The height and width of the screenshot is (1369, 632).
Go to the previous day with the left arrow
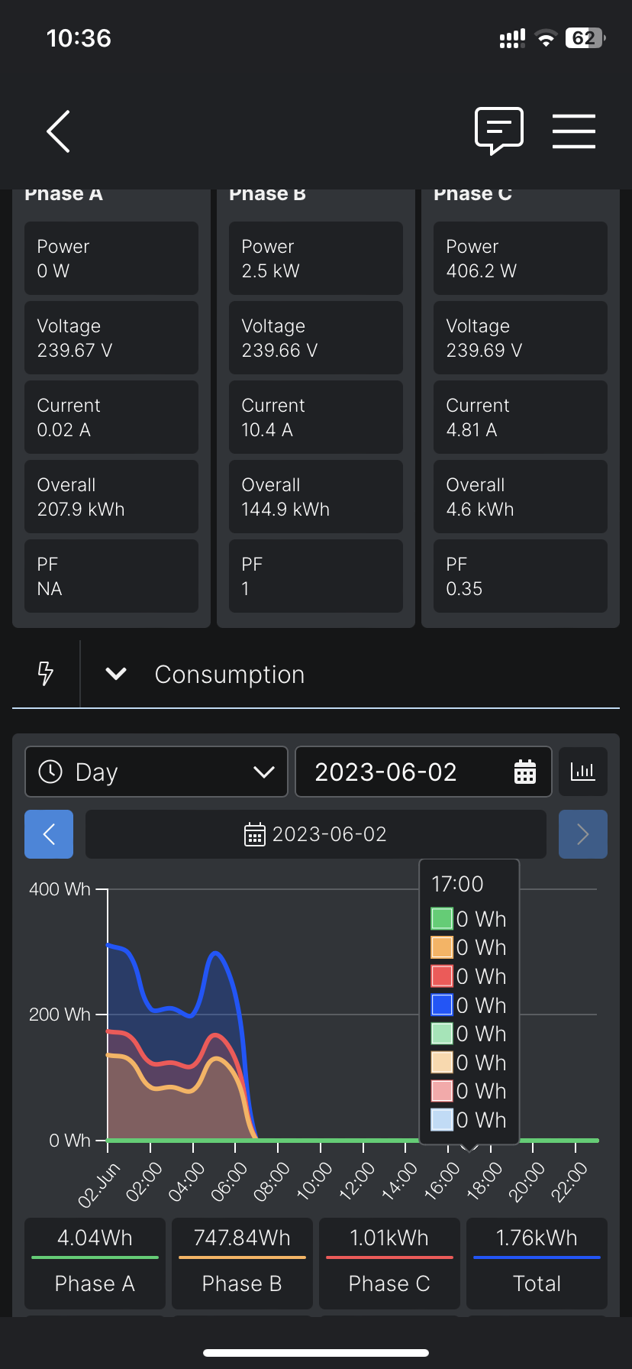tap(49, 834)
